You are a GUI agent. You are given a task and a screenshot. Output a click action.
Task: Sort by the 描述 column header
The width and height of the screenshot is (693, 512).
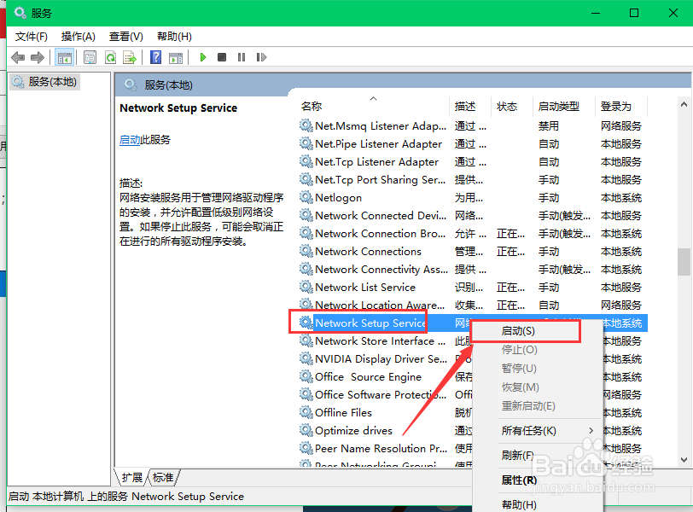470,107
